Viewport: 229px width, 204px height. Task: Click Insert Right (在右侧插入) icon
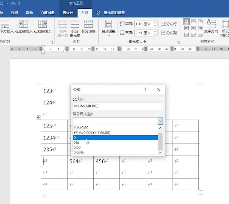point(42,24)
